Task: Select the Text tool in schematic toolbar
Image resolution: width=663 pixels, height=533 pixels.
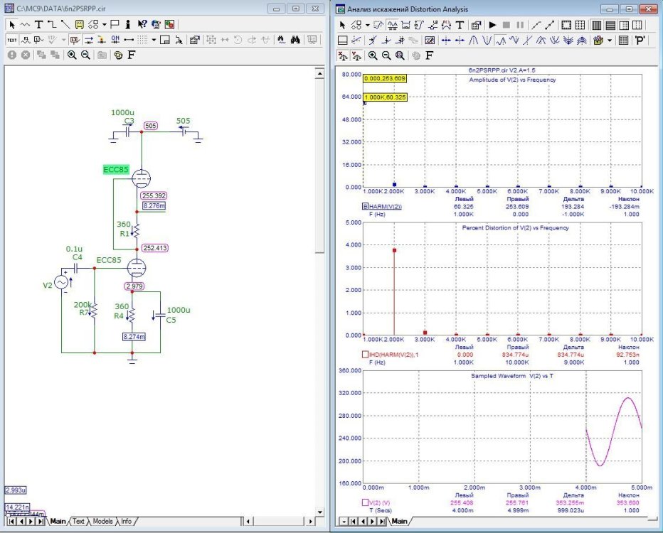Action: (x=39, y=24)
